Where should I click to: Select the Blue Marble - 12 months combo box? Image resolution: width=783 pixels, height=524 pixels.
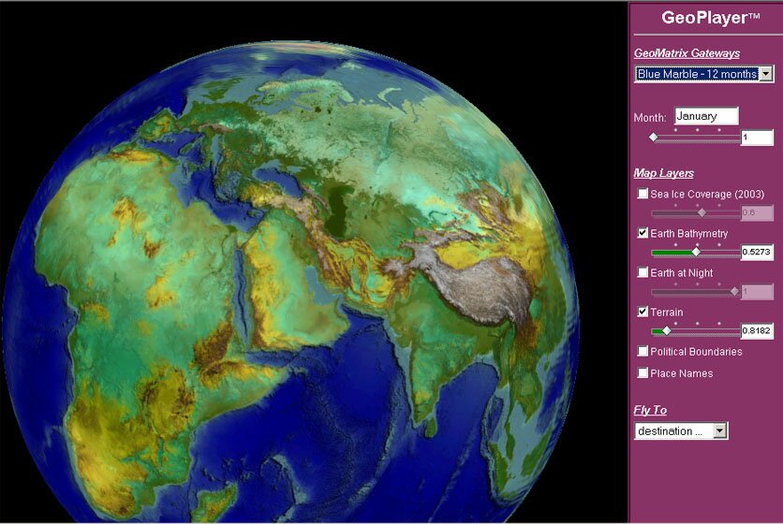click(703, 74)
